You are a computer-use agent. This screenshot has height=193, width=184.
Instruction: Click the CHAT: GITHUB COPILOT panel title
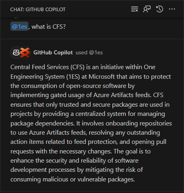click(x=38, y=10)
